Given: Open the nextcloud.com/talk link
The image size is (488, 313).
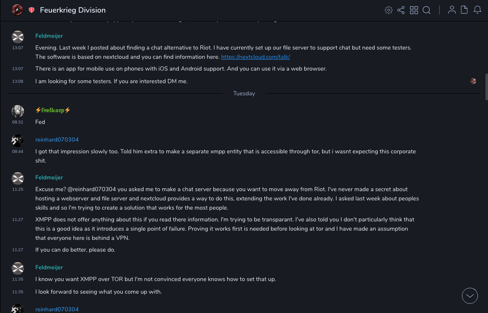Looking at the screenshot, I should [x=255, y=57].
